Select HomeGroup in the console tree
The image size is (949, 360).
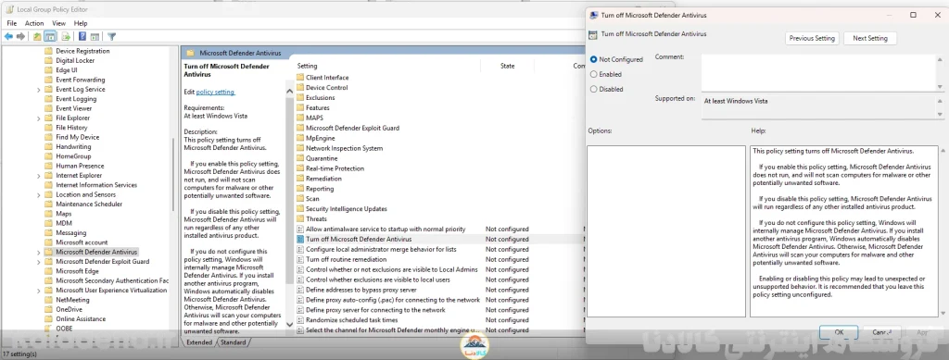tap(73, 156)
